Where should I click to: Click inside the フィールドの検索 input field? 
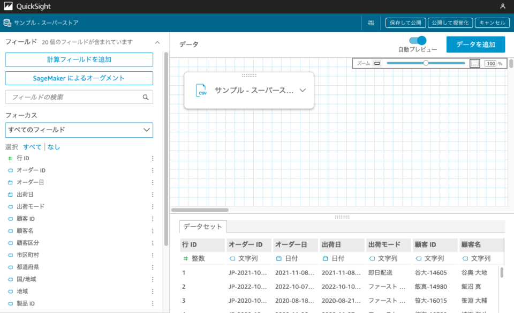[75, 97]
